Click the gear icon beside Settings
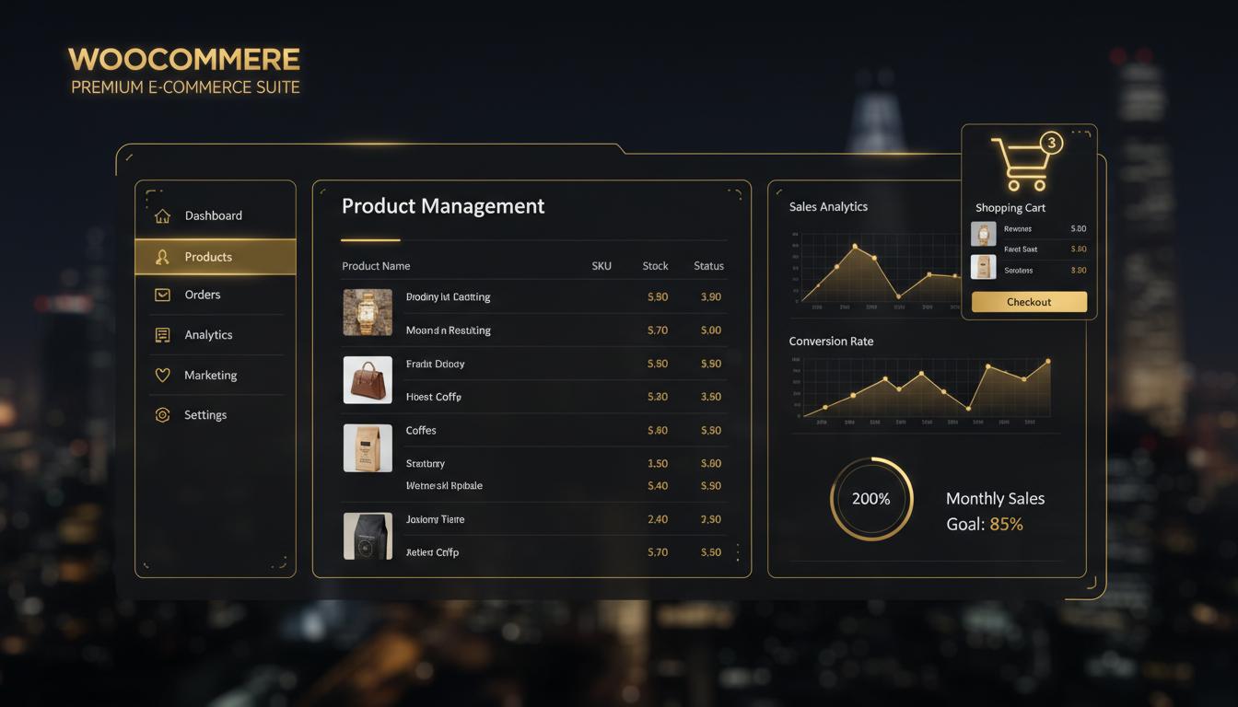The width and height of the screenshot is (1238, 707). [162, 415]
